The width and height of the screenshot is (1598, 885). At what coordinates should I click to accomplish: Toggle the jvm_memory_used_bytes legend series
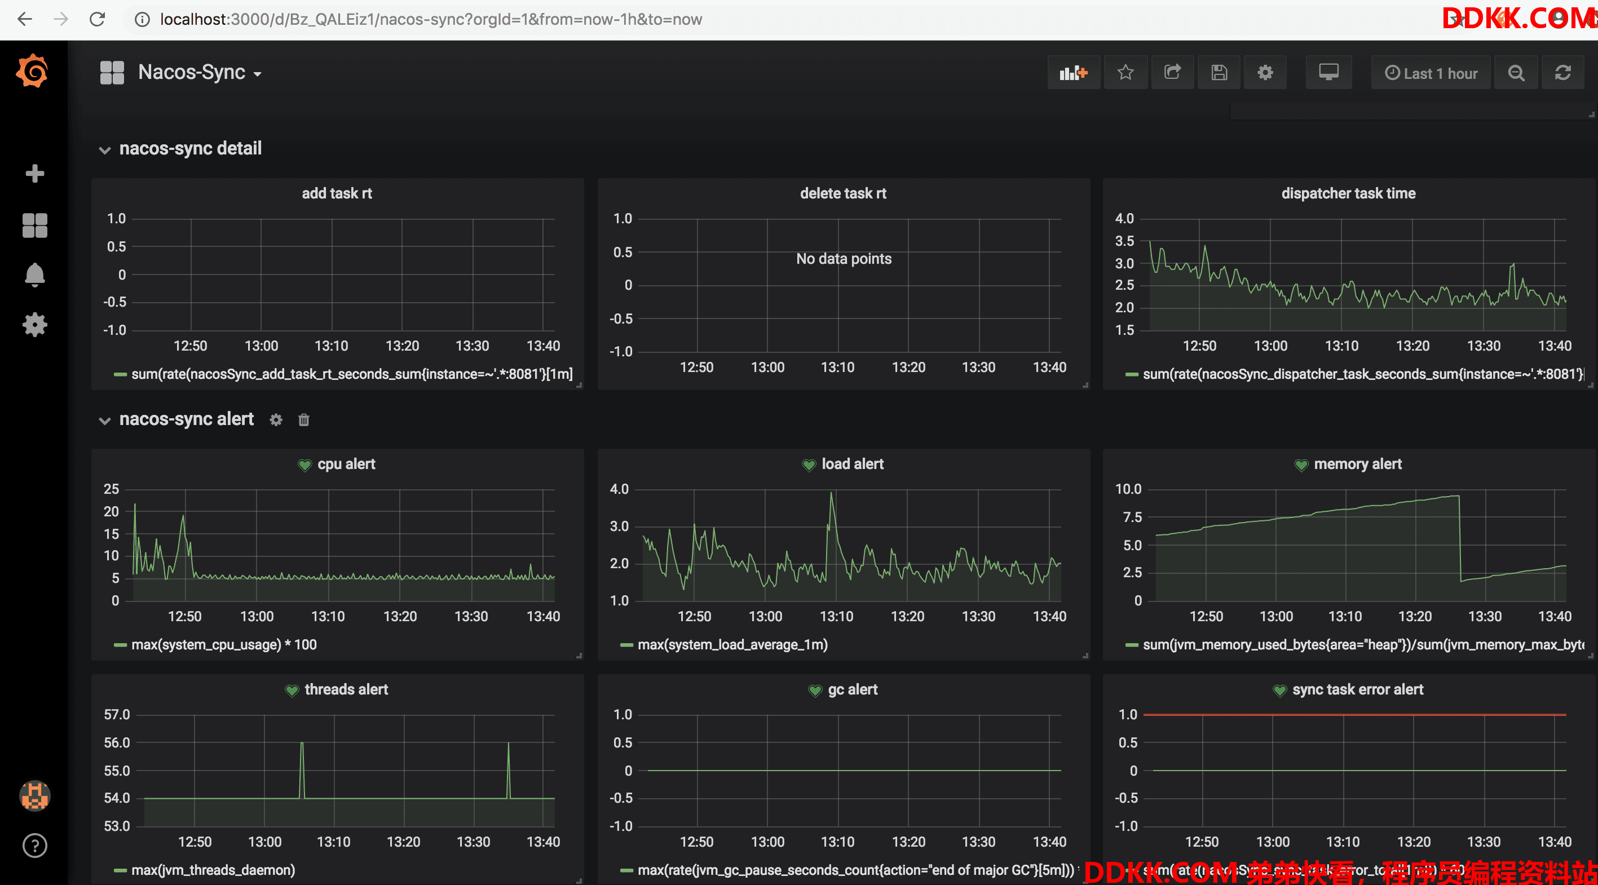(x=1363, y=645)
